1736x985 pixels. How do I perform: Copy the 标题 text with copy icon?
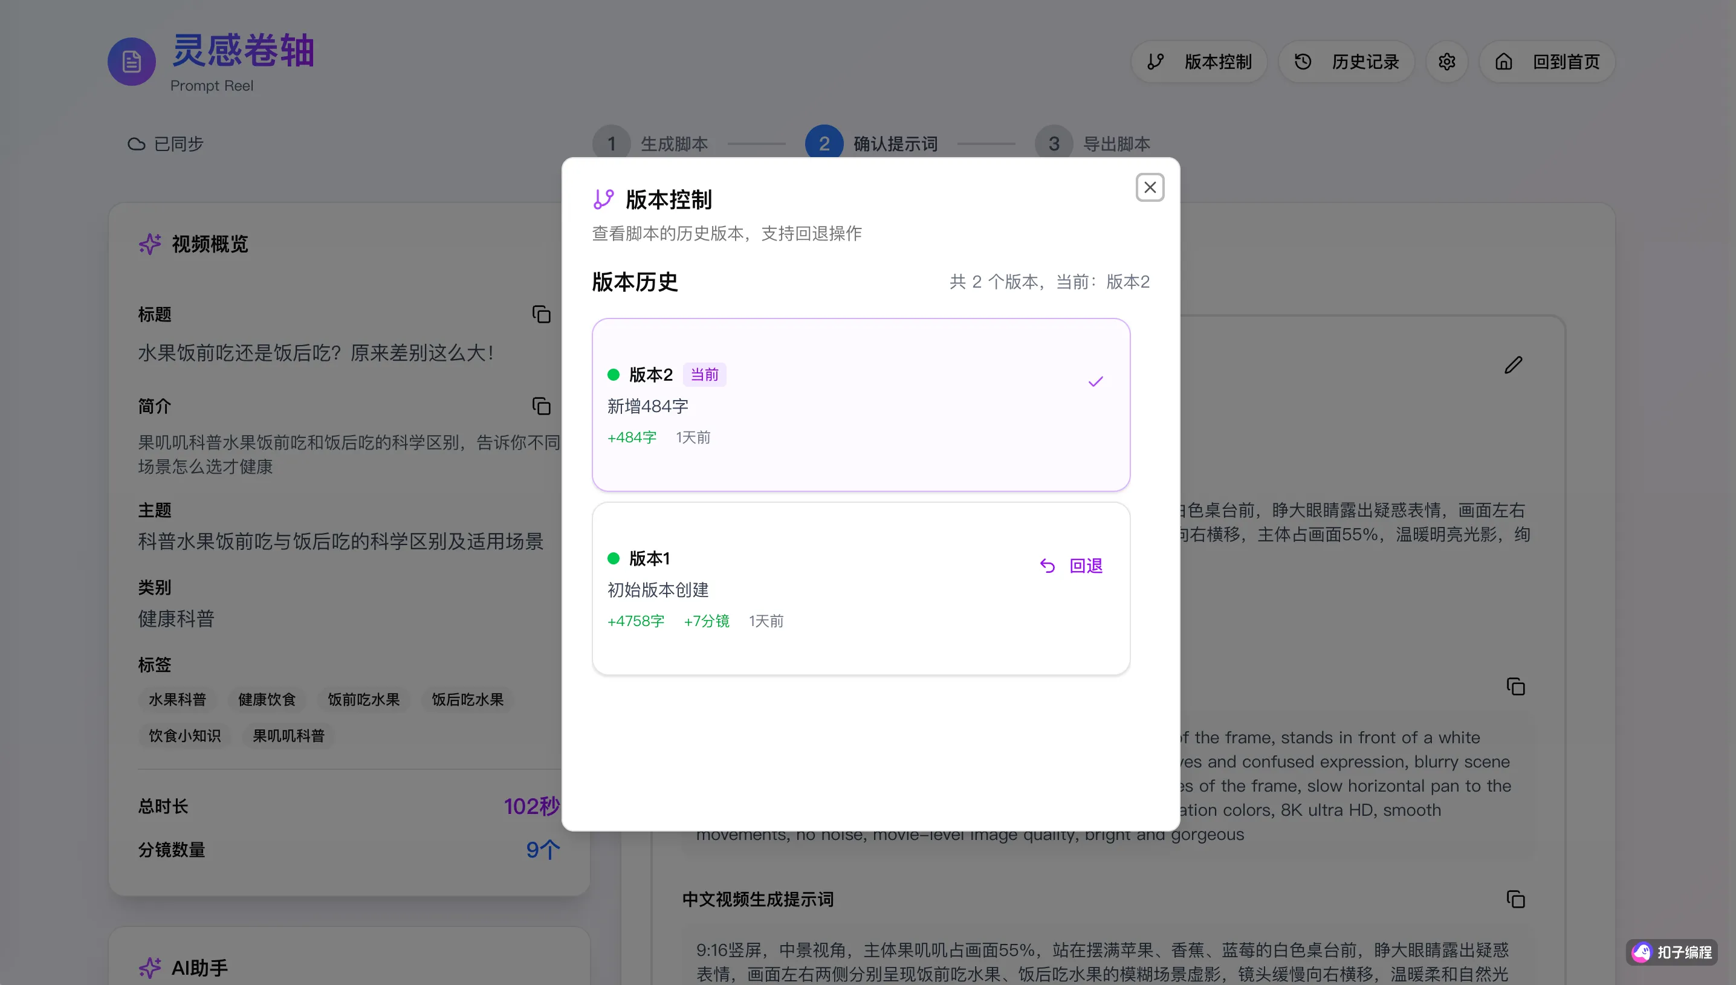tap(541, 315)
